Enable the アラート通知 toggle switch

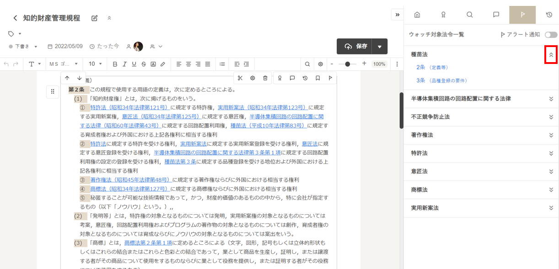click(x=551, y=35)
